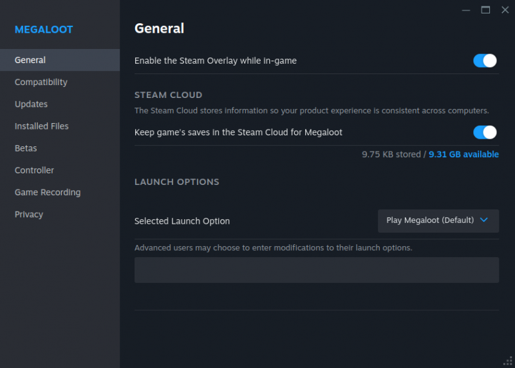Close the properties window

505,10
